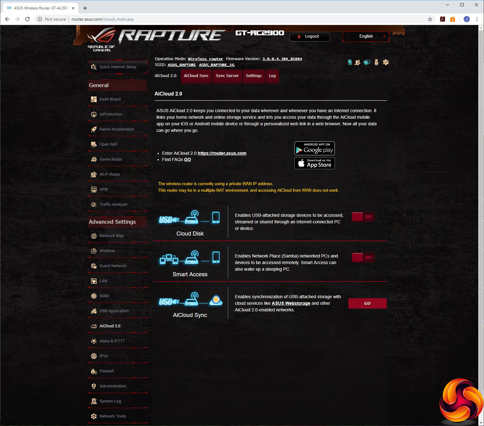Open System Log in the sidebar
The width and height of the screenshot is (484, 426).
tap(118, 401)
